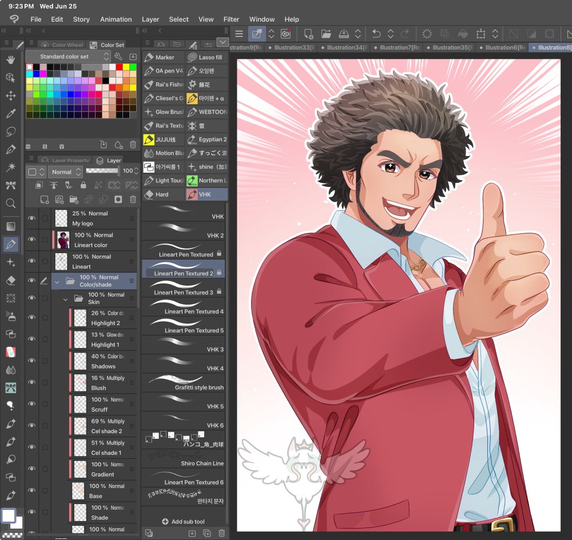Click the new raster layer icon
The height and width of the screenshot is (540, 572).
[x=45, y=199]
